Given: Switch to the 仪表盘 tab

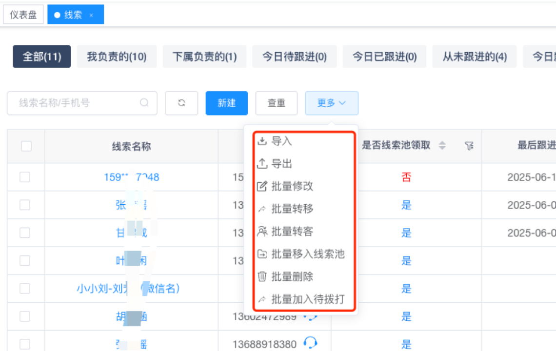Looking at the screenshot, I should tap(23, 15).
